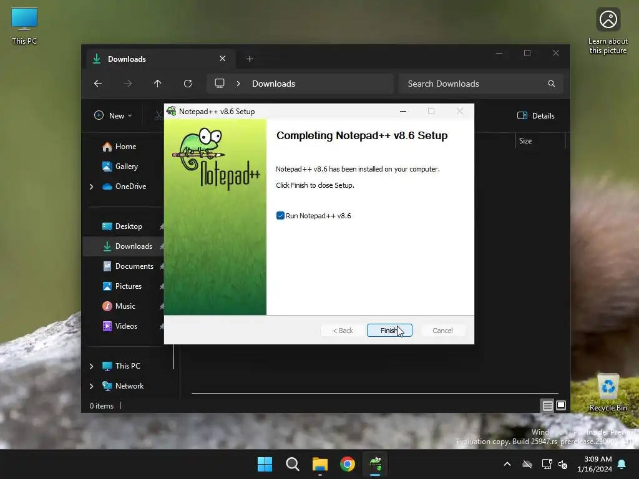Open the Windows Start menu

point(265,464)
